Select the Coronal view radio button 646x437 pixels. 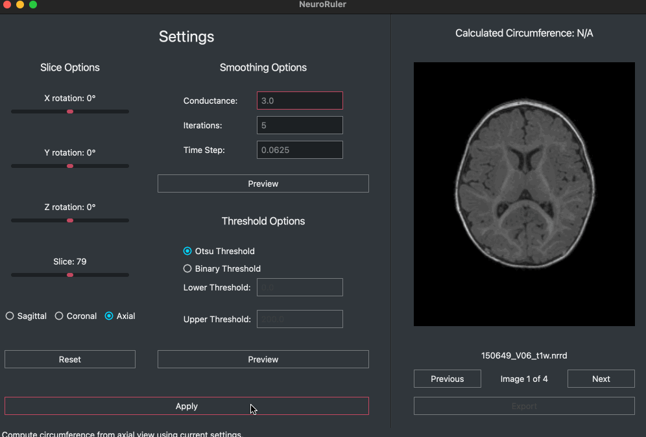pyautogui.click(x=59, y=316)
